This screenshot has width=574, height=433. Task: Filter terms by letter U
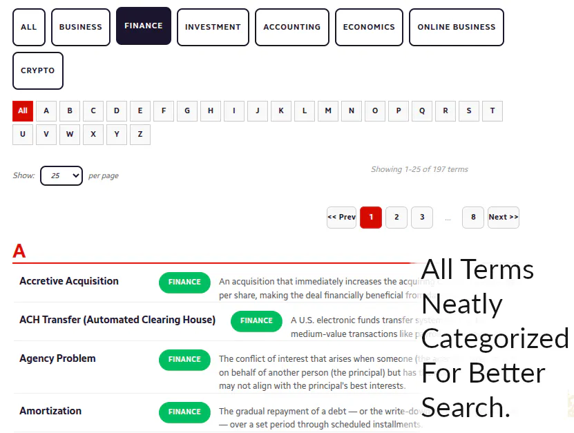pyautogui.click(x=23, y=135)
